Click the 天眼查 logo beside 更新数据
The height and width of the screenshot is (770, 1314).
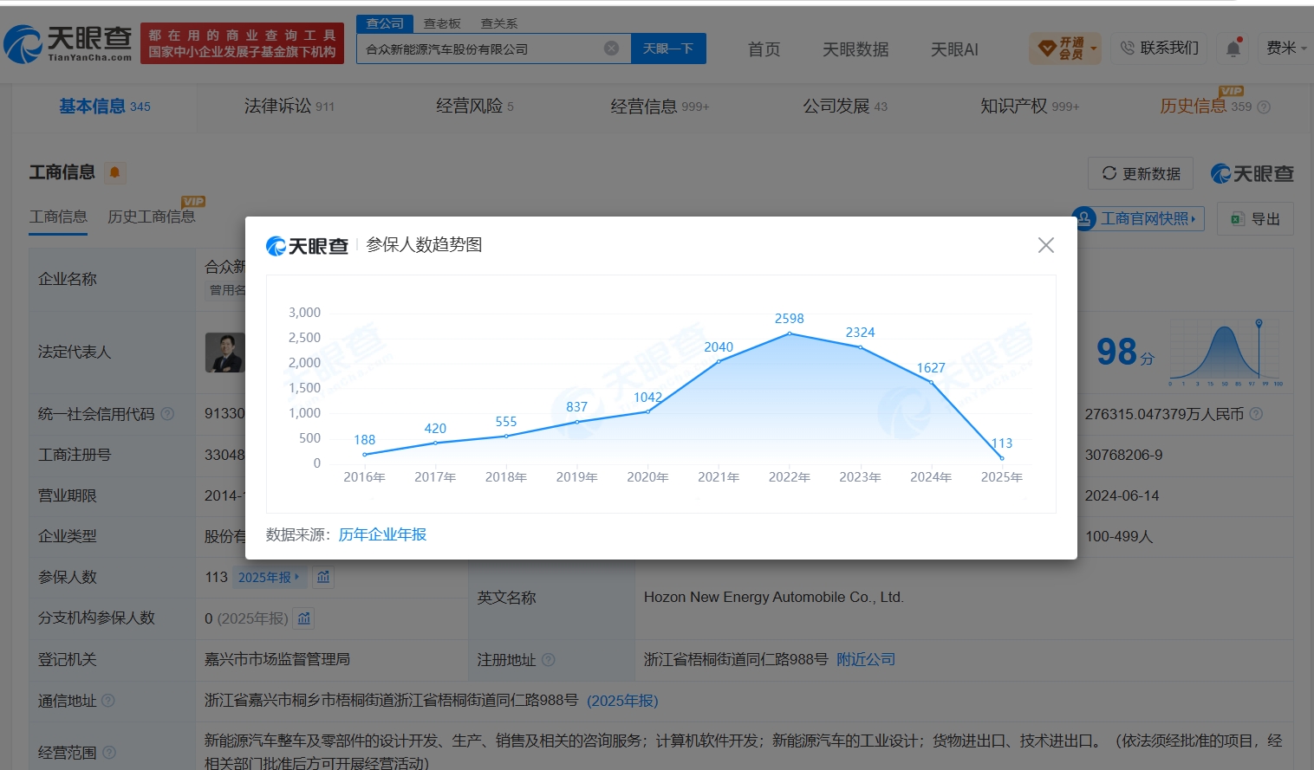[1252, 174]
